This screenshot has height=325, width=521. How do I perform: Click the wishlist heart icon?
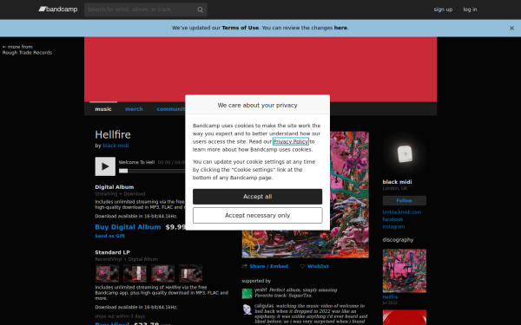click(302, 266)
